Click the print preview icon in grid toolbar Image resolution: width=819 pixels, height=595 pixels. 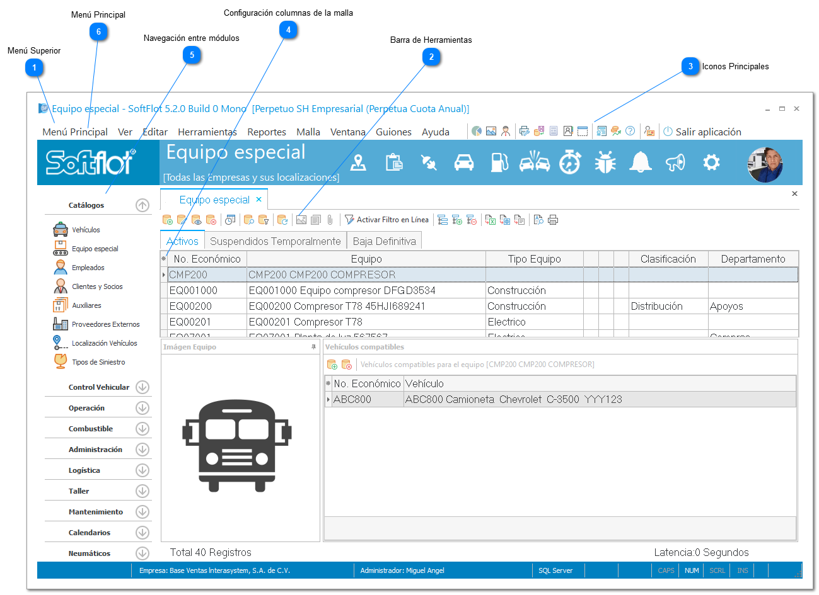coord(538,220)
